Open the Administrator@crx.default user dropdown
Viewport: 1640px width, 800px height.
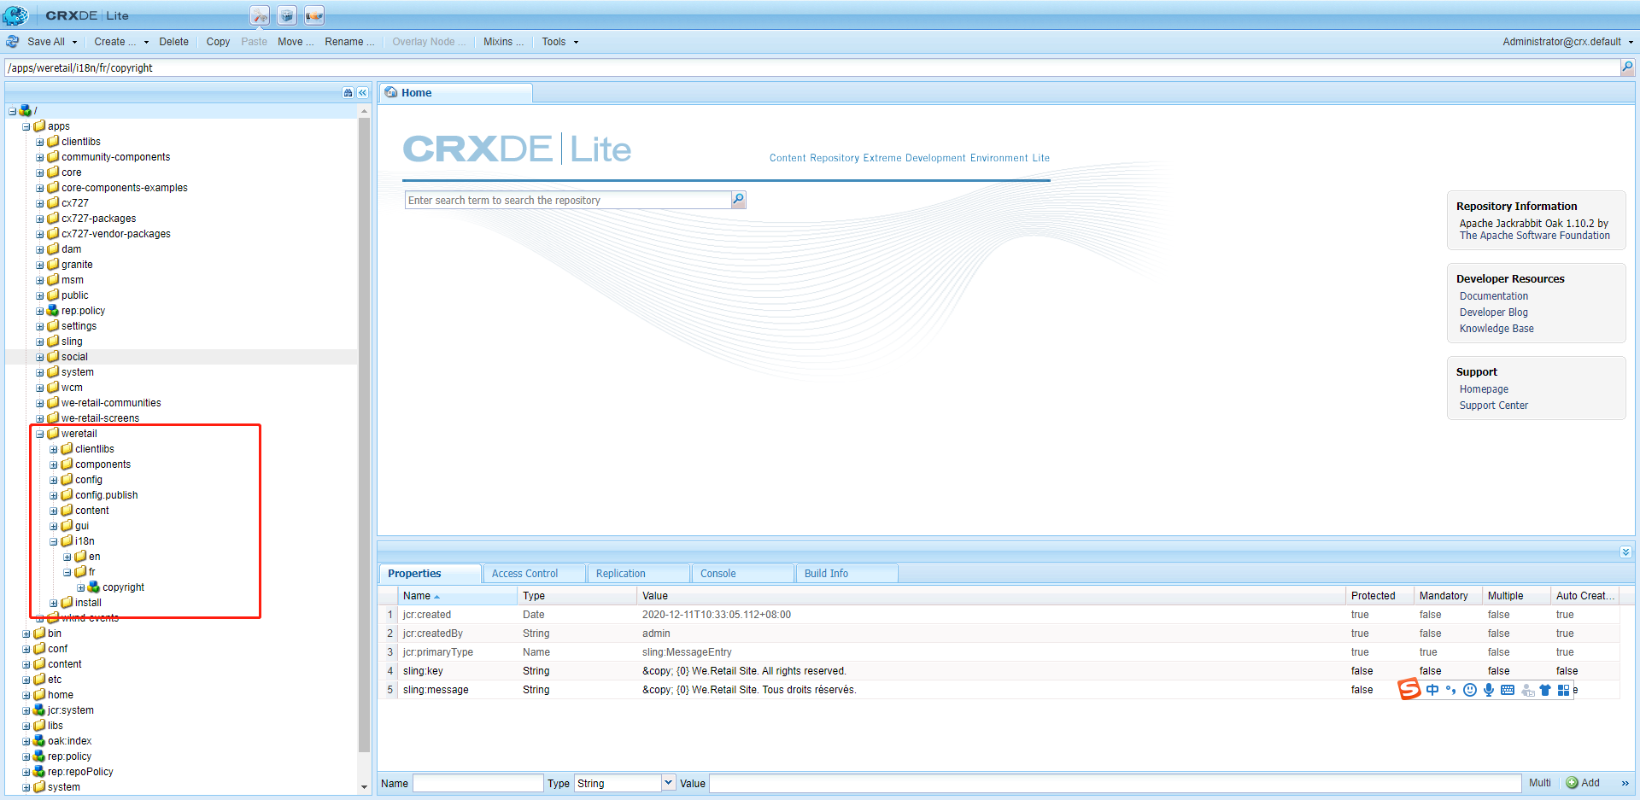point(1567,42)
